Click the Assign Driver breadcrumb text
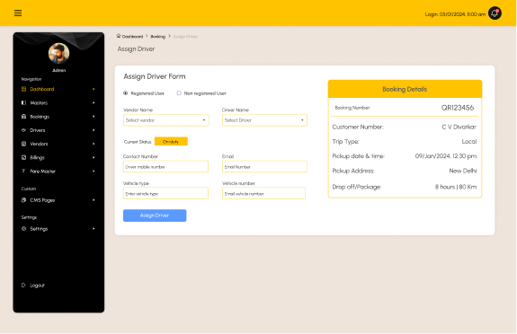The image size is (517, 334). (185, 37)
